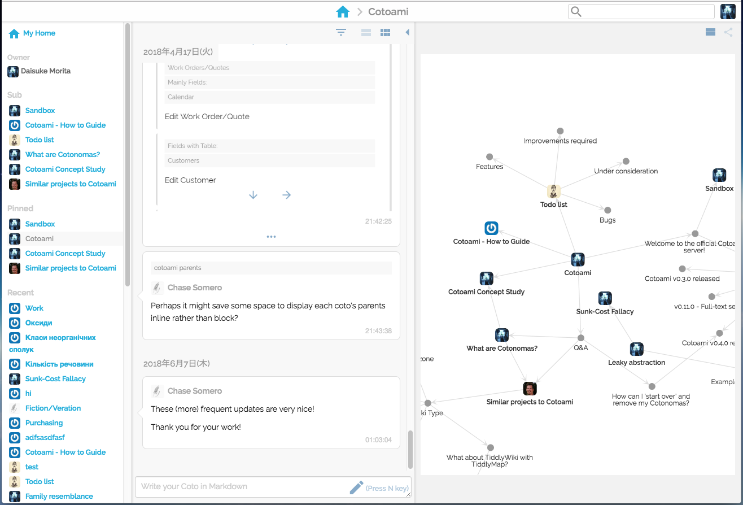Screen dimensions: 743x505
Task: Click My Home link in sidebar
Action: point(39,33)
